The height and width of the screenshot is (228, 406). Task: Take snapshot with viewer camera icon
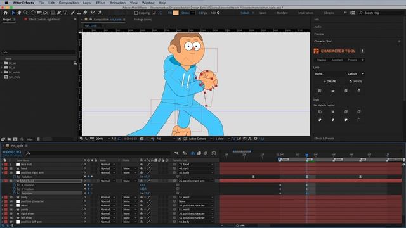point(141,139)
